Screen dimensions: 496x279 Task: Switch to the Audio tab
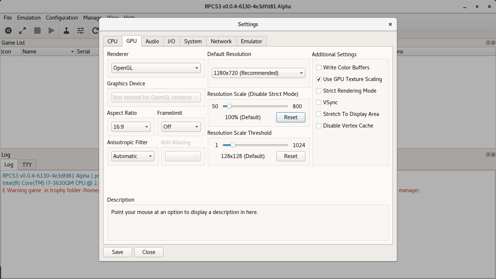(152, 41)
